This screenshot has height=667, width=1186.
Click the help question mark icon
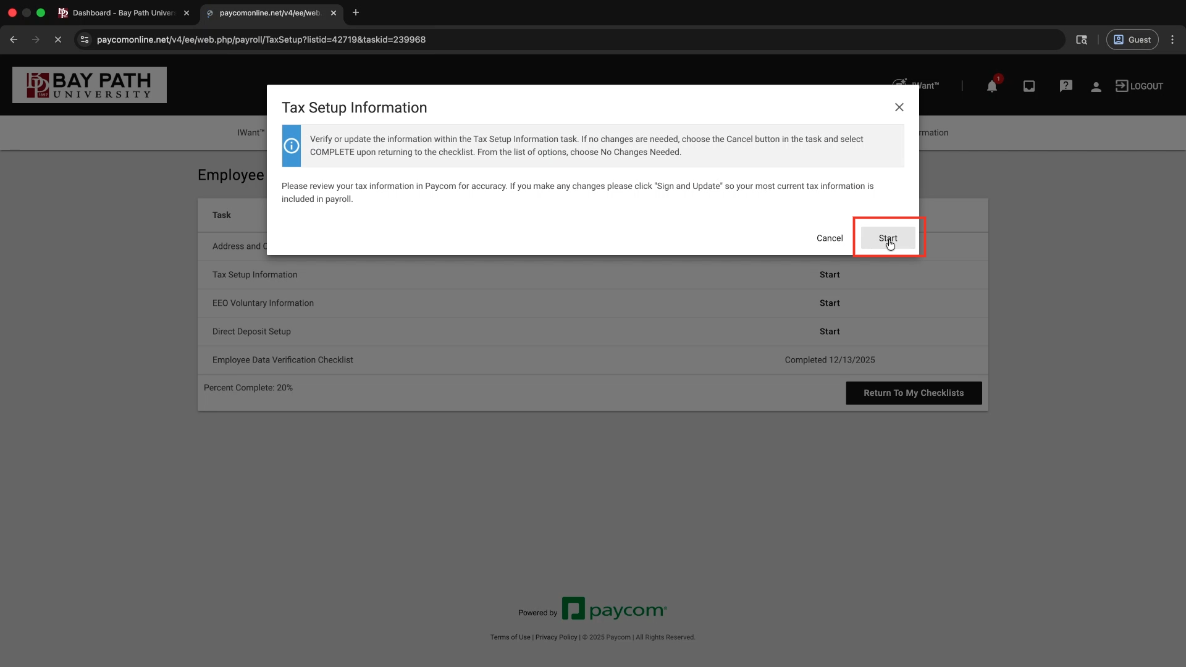coord(1066,86)
